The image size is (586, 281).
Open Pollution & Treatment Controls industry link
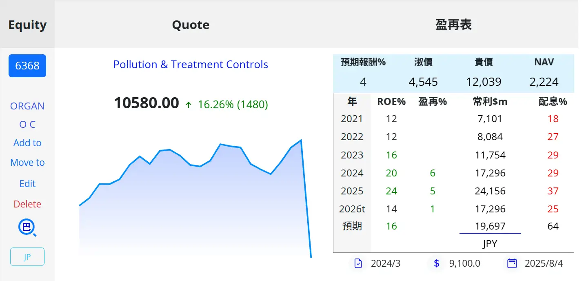[x=191, y=65]
